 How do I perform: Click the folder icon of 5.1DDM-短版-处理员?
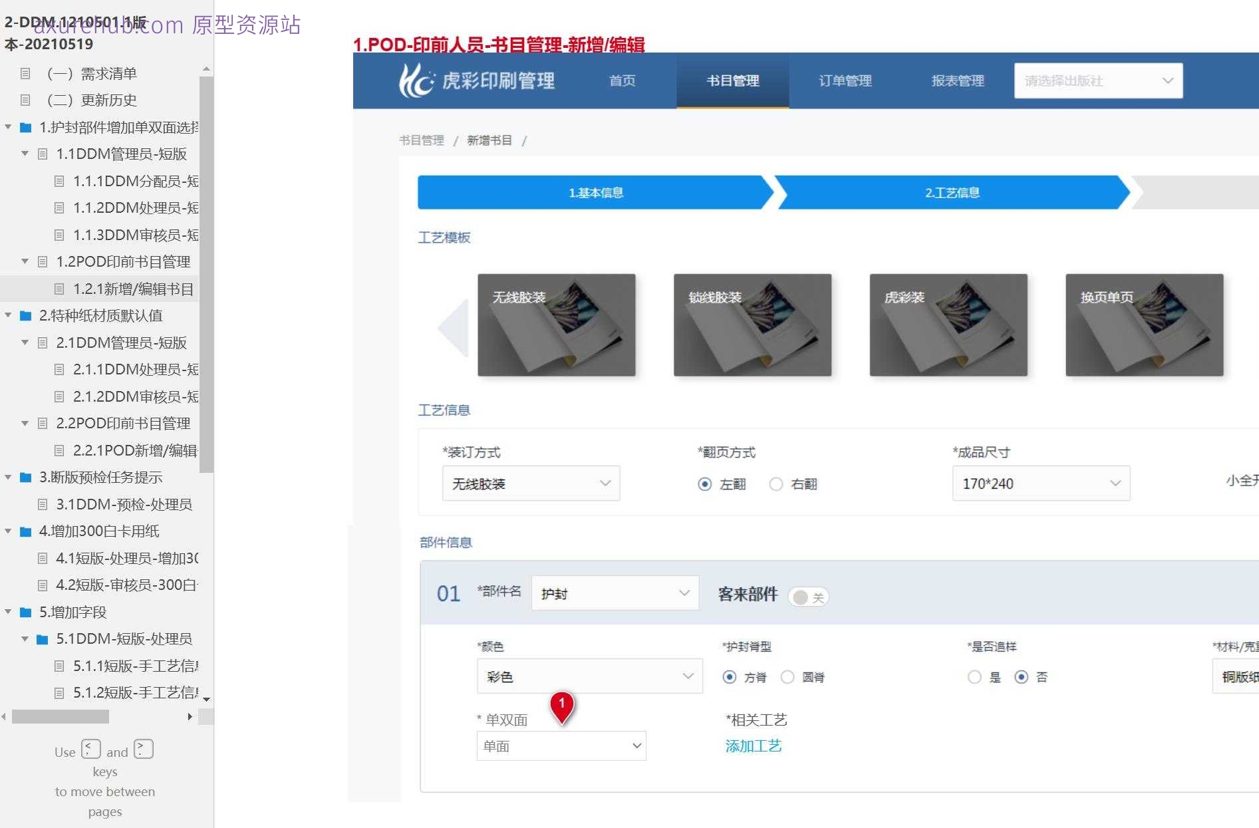click(x=41, y=638)
